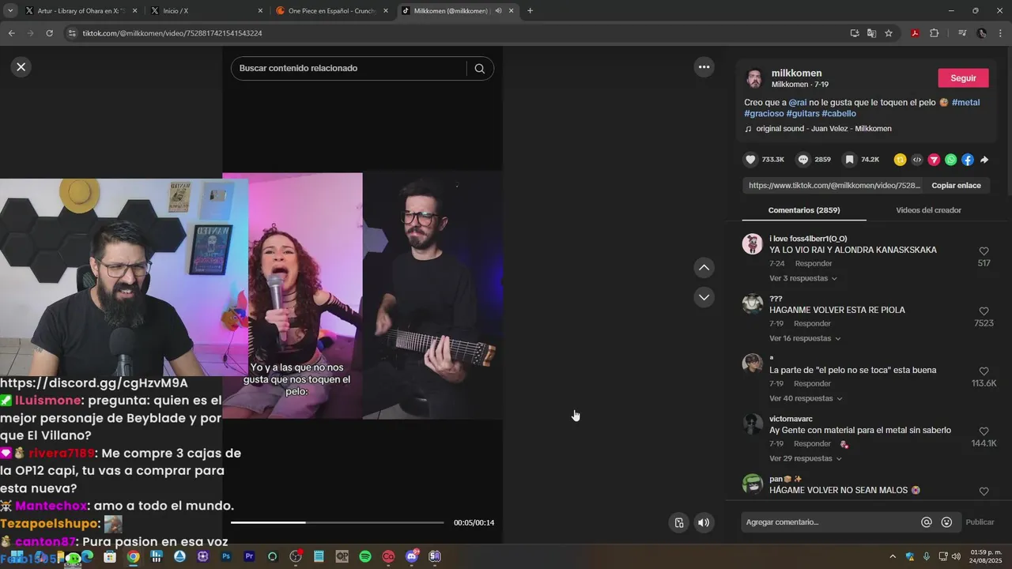Like the 'el pelo no se toca' comment
The image size is (1012, 569).
coord(984,371)
